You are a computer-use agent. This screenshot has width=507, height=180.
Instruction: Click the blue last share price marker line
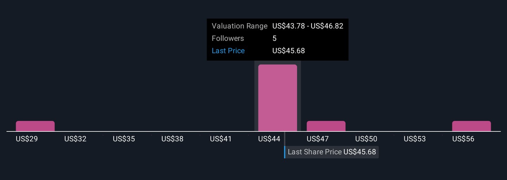click(x=285, y=152)
